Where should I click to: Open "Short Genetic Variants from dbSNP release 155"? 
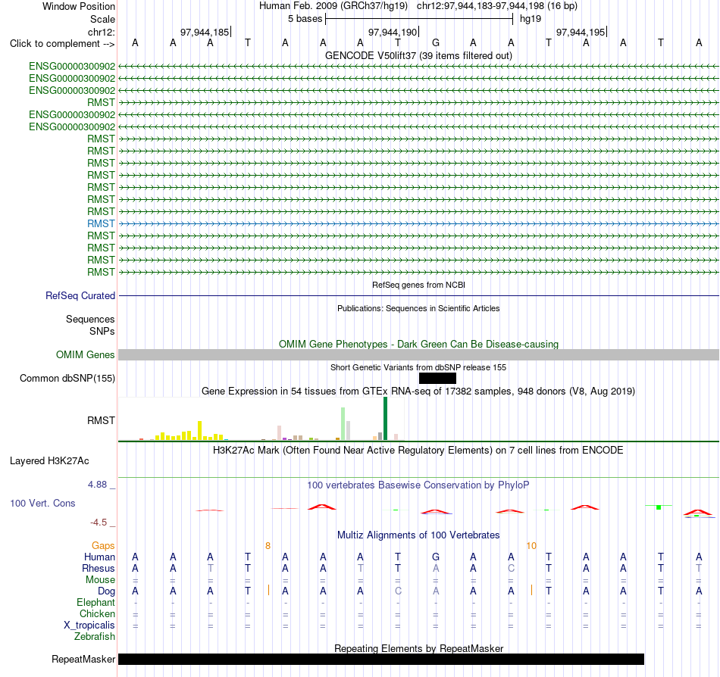tap(418, 367)
